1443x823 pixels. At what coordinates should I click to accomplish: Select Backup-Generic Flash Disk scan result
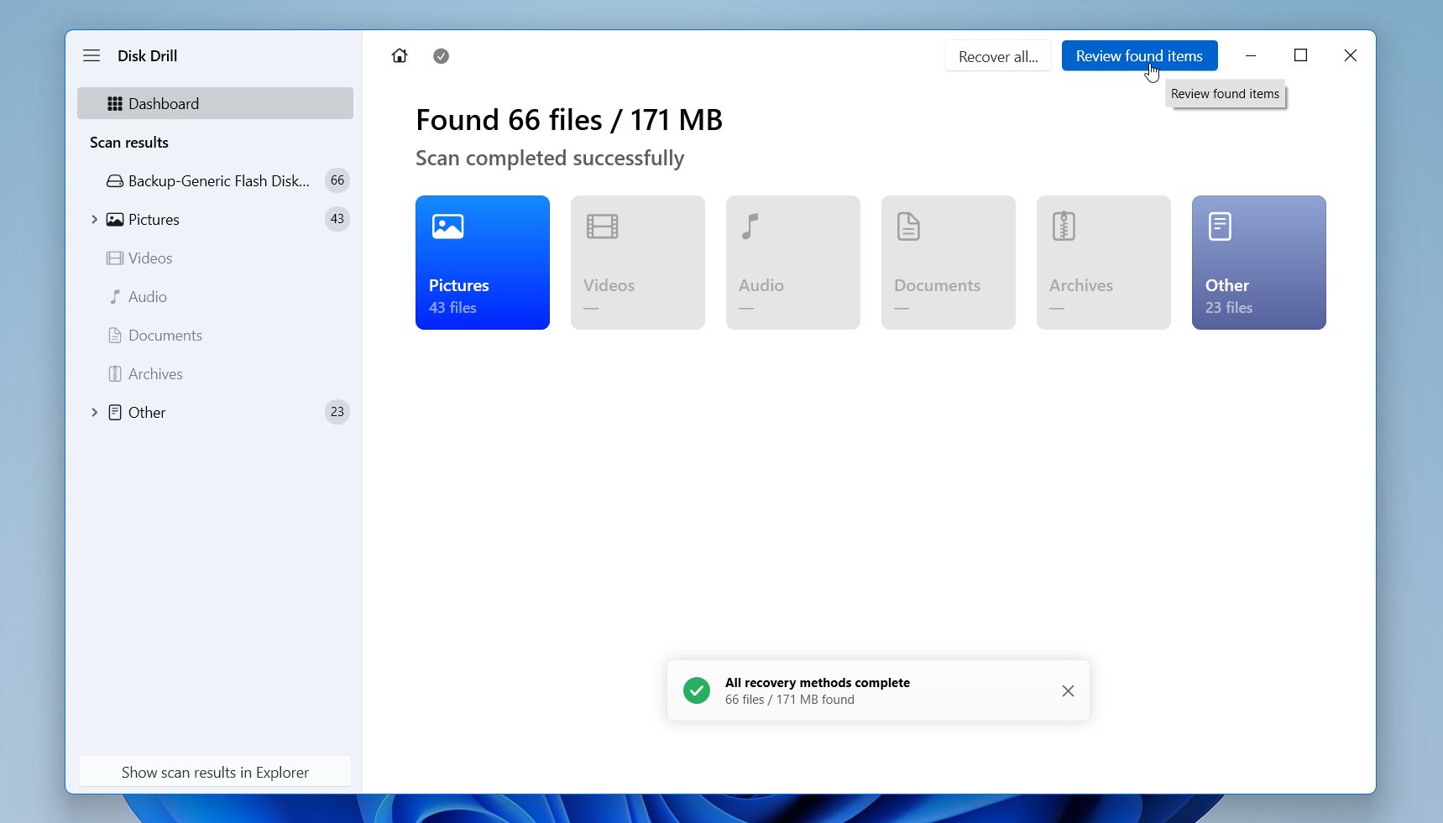pyautogui.click(x=215, y=180)
